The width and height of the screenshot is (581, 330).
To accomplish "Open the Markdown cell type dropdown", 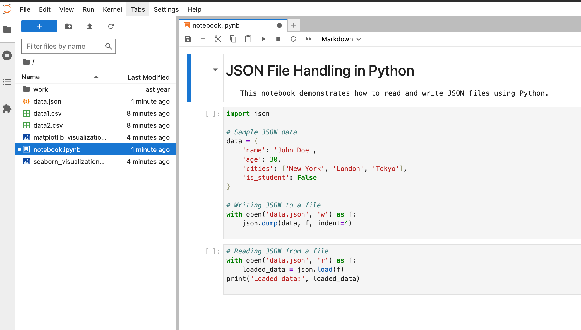I will [x=340, y=39].
